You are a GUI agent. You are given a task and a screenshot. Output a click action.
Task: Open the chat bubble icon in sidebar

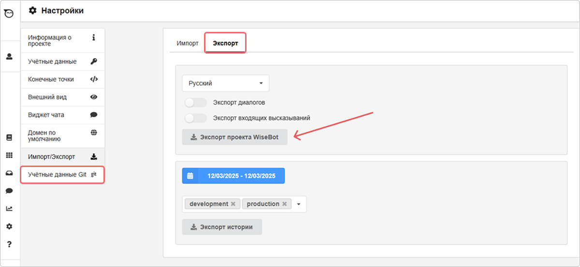(x=9, y=191)
